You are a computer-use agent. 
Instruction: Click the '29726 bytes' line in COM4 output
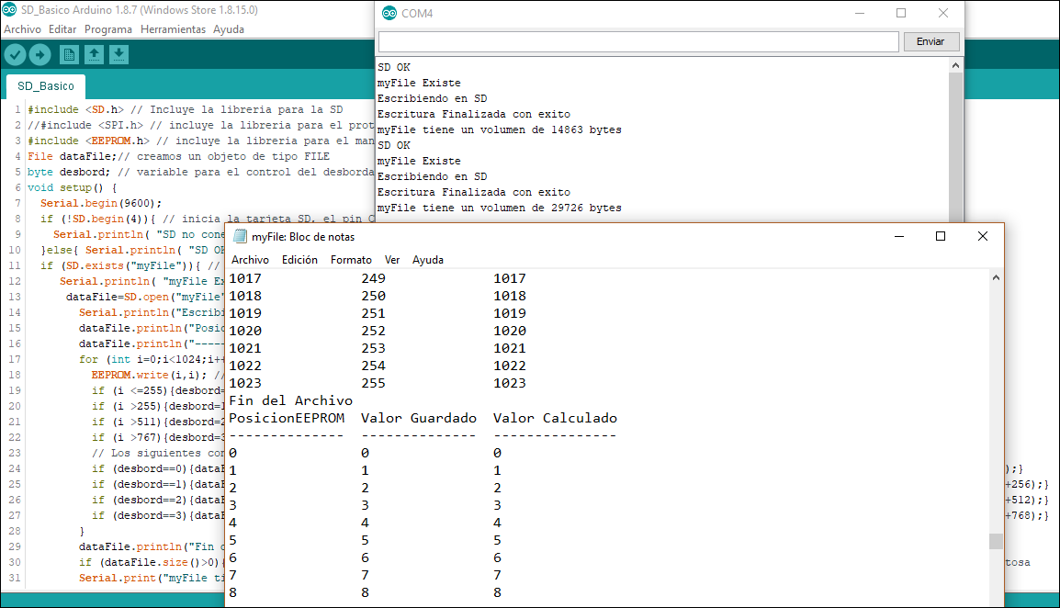coord(499,208)
